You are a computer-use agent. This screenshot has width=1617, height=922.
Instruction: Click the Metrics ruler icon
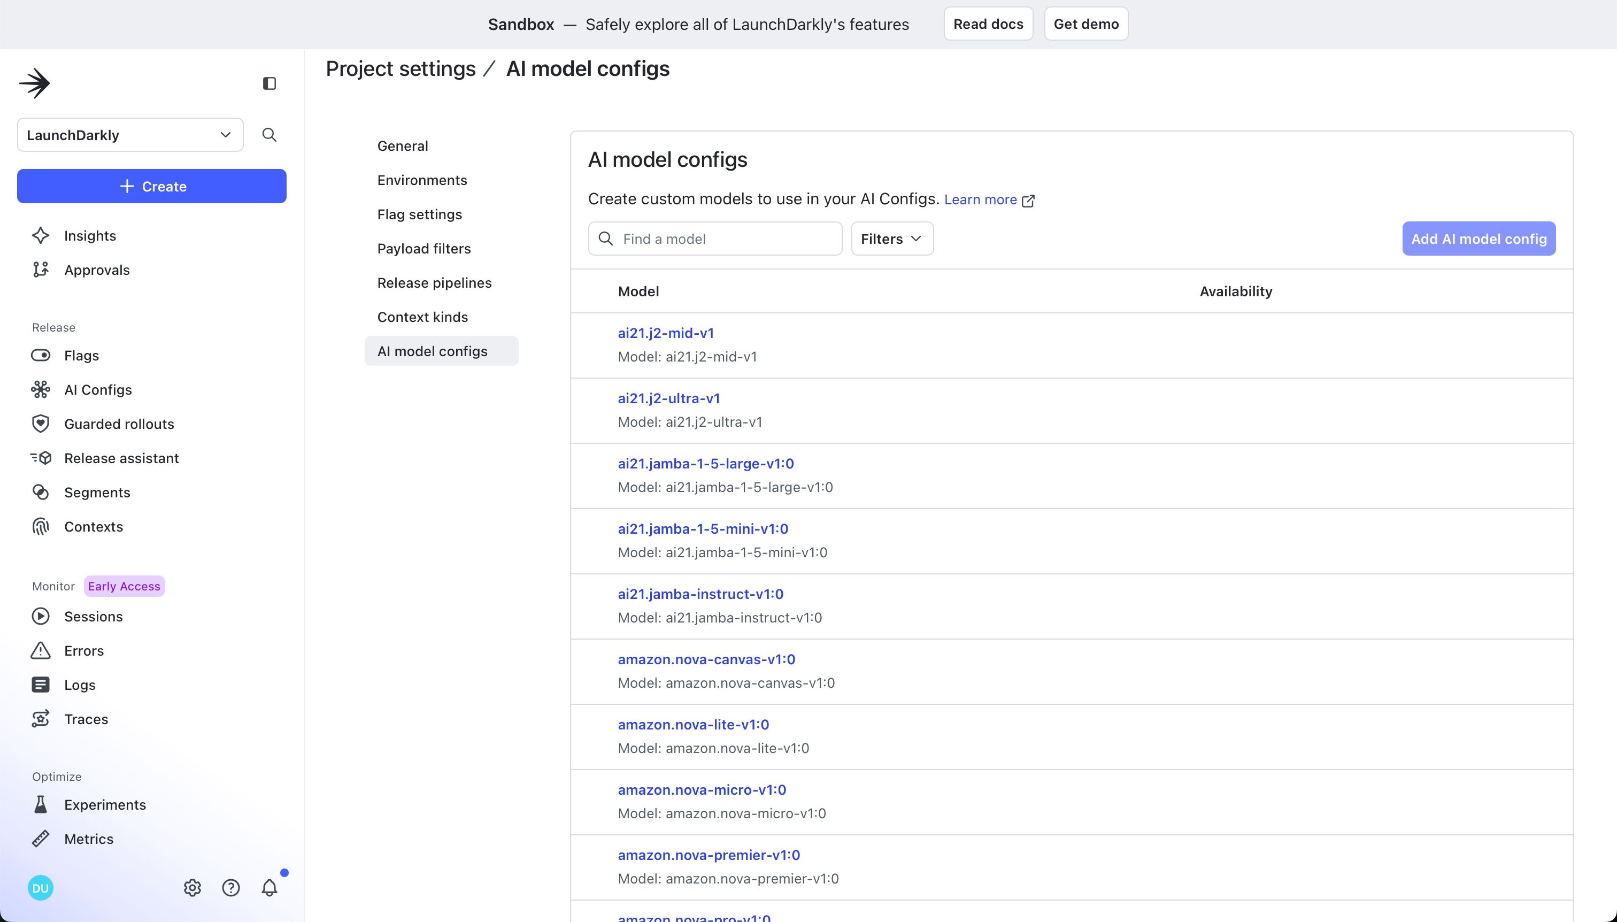click(x=41, y=839)
